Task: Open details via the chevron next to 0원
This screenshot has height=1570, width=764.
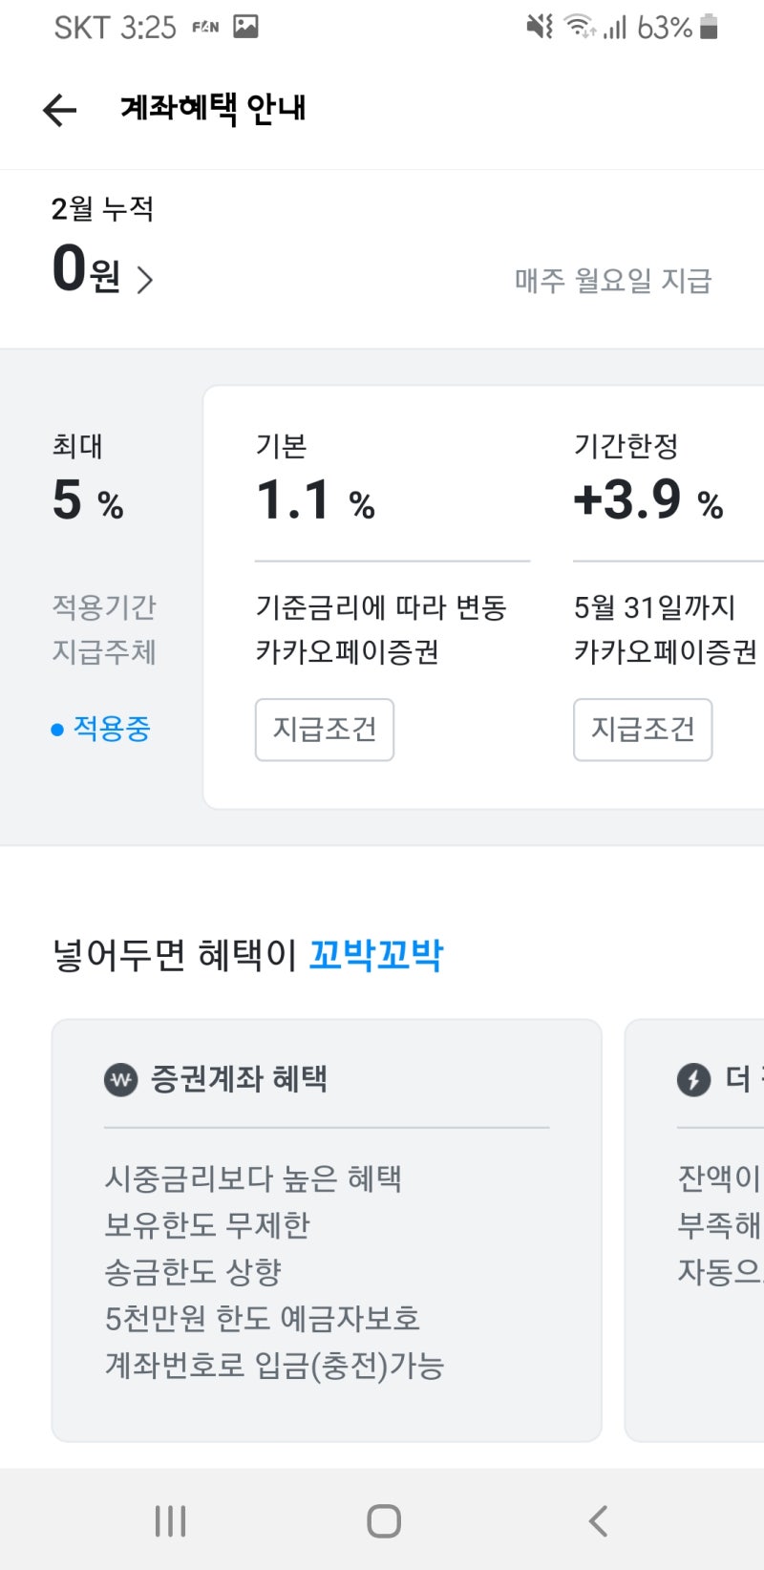Action: [145, 277]
